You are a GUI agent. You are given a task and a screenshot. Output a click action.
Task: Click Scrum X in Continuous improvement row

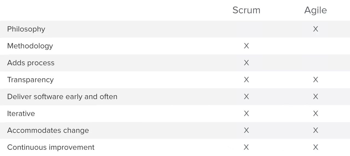coord(246,147)
